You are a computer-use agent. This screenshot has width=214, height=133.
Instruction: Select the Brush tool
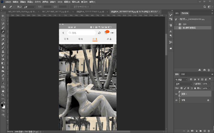coord(3,47)
